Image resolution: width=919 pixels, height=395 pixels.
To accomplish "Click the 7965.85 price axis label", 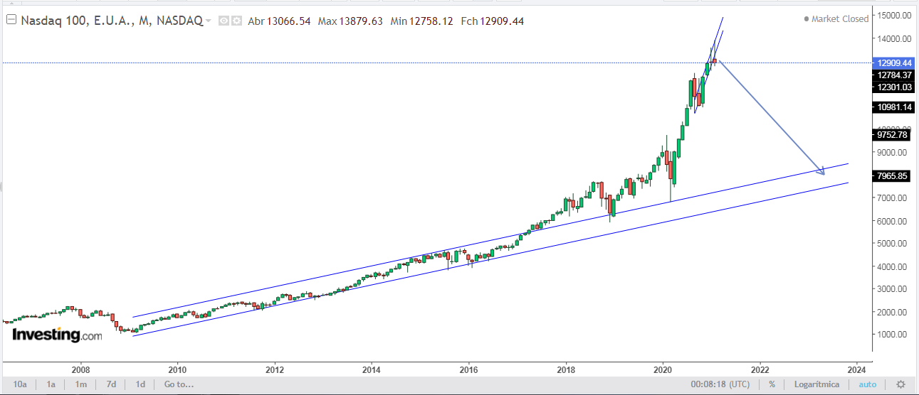I will click(x=893, y=175).
